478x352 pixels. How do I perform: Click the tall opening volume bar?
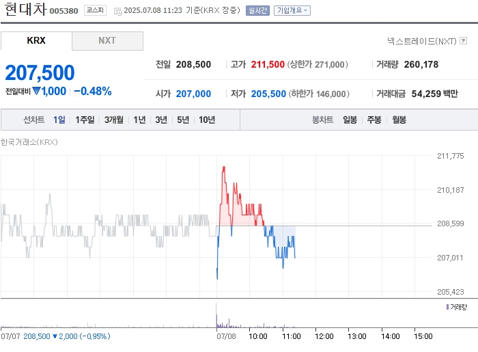click(216, 315)
